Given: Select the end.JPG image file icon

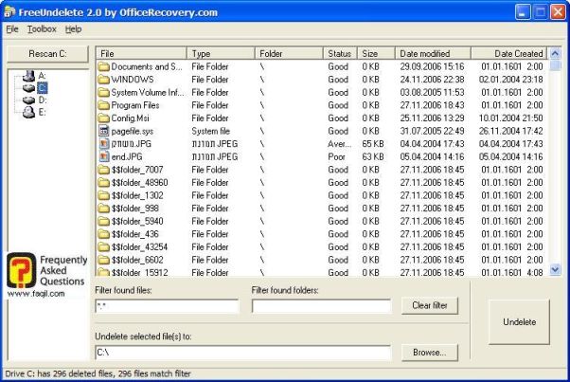Looking at the screenshot, I should coord(104,156).
